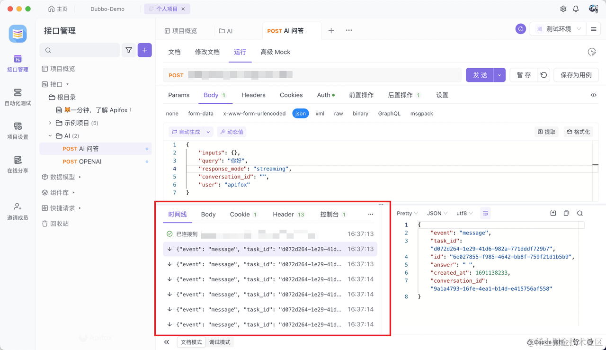Click the editor vertical scrollbar marker

595,165
